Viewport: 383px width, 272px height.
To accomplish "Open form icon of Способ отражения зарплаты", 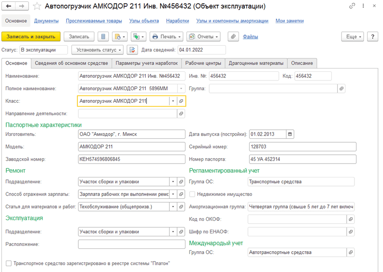I will point(181,194).
